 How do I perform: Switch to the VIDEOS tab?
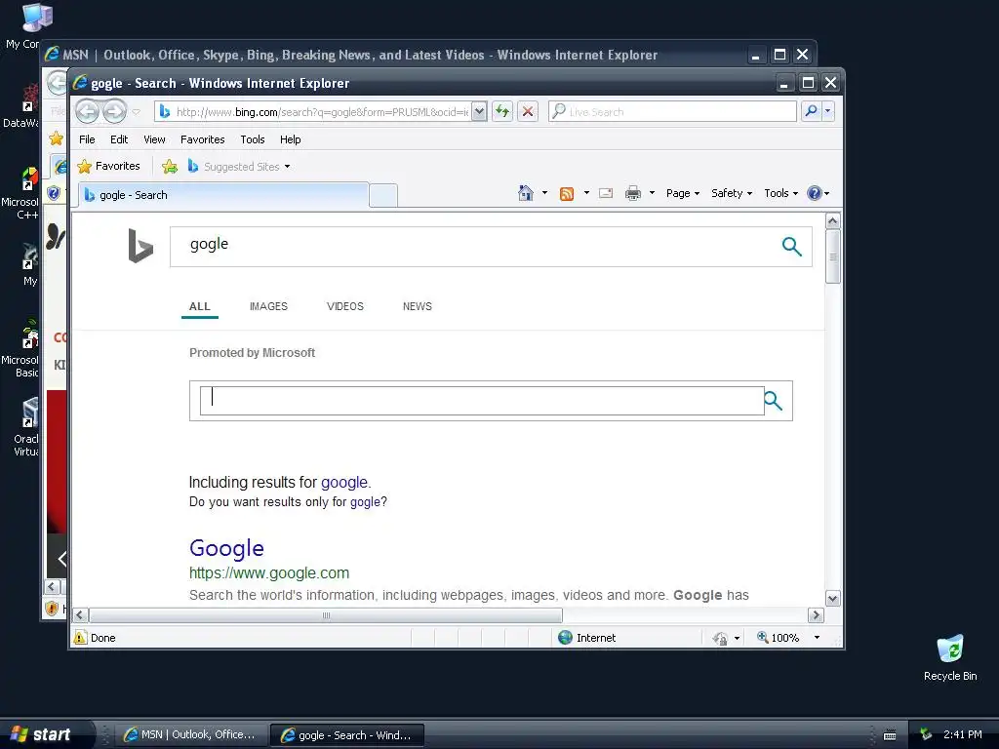click(344, 306)
